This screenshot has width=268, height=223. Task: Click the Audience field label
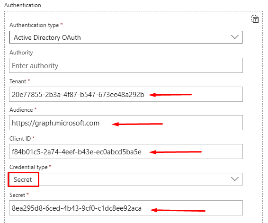pos(21,110)
